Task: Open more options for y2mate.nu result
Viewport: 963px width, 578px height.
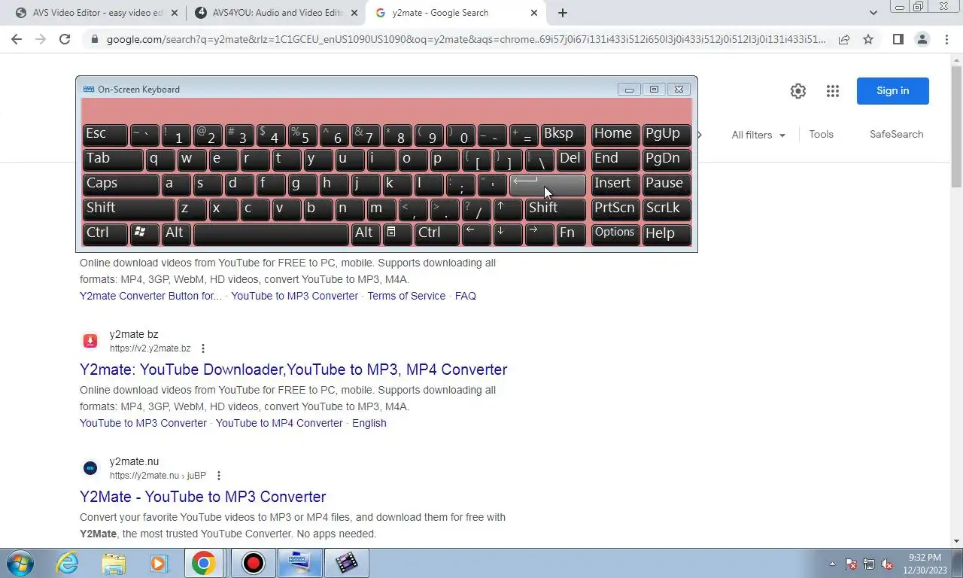Action: pos(219,476)
